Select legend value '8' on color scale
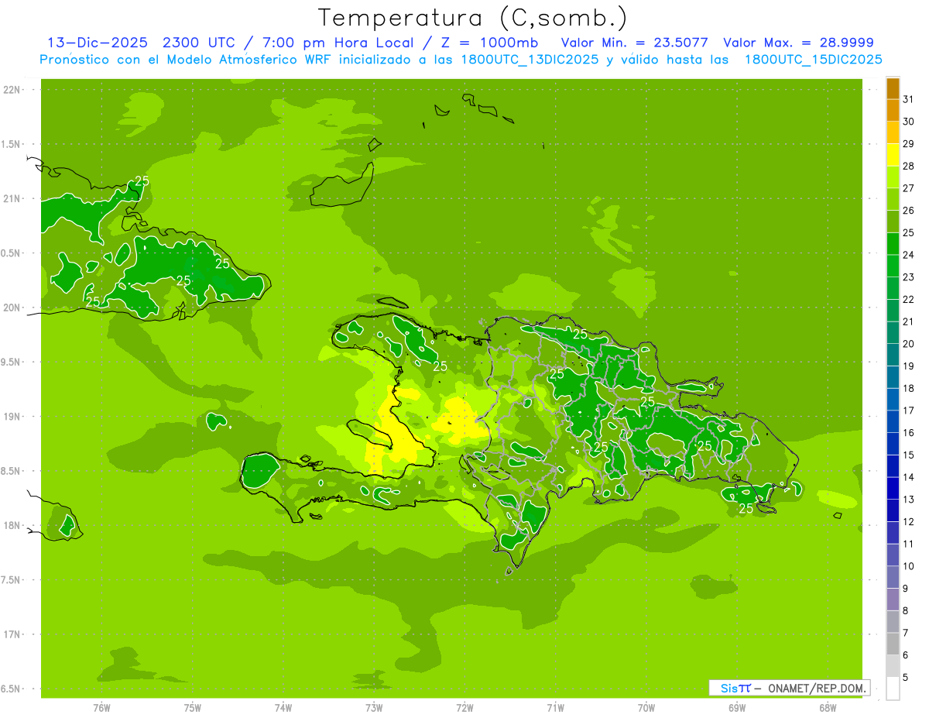Screen dimensions: 929x718 point(906,610)
